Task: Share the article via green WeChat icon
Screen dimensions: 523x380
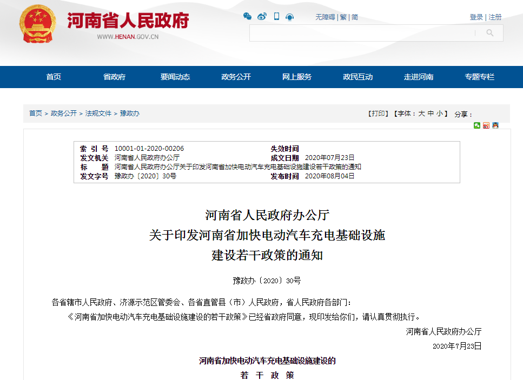Action: coord(477,125)
